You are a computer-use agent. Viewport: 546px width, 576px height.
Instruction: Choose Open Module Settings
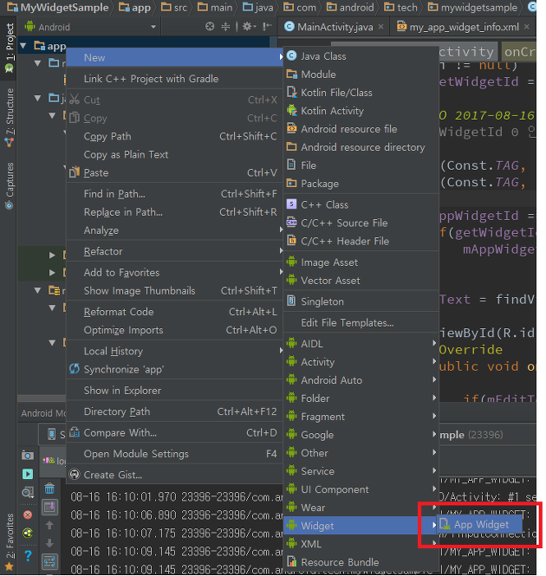pos(174,454)
